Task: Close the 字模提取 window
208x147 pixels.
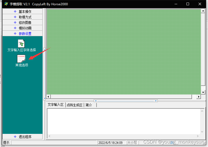Action: pyautogui.click(x=200, y=4)
